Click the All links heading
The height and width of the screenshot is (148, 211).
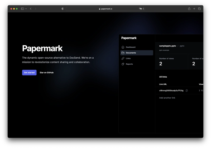163,77
